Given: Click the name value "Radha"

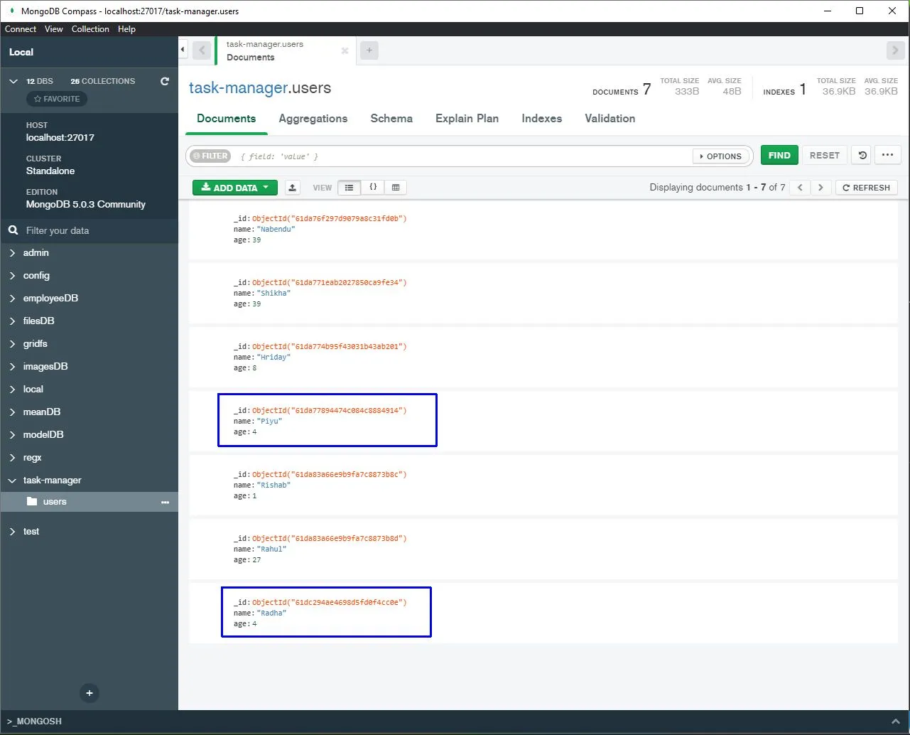Looking at the screenshot, I should (x=272, y=613).
